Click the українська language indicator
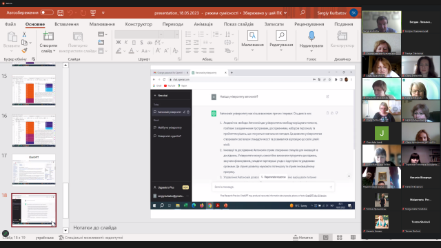This screenshot has height=248, width=441. pyautogui.click(x=44, y=238)
